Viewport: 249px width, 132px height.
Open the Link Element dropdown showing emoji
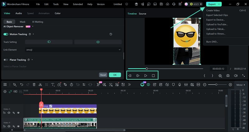(73, 50)
